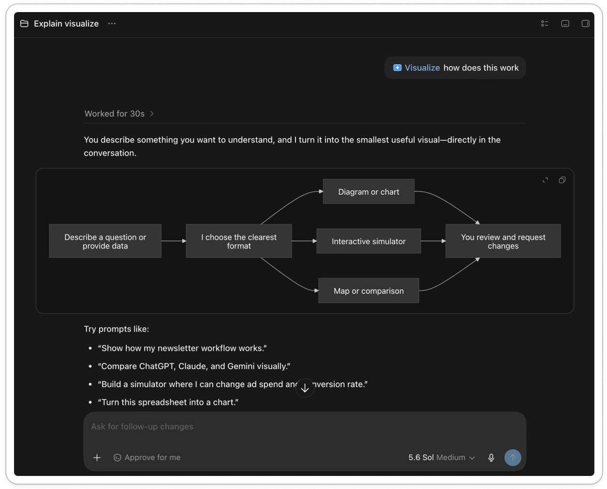Click the Interactive simulator node

point(369,241)
